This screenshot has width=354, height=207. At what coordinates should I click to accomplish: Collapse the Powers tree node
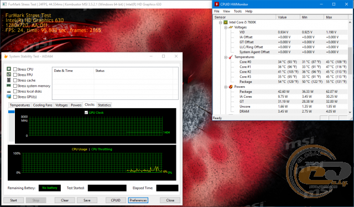[226, 87]
